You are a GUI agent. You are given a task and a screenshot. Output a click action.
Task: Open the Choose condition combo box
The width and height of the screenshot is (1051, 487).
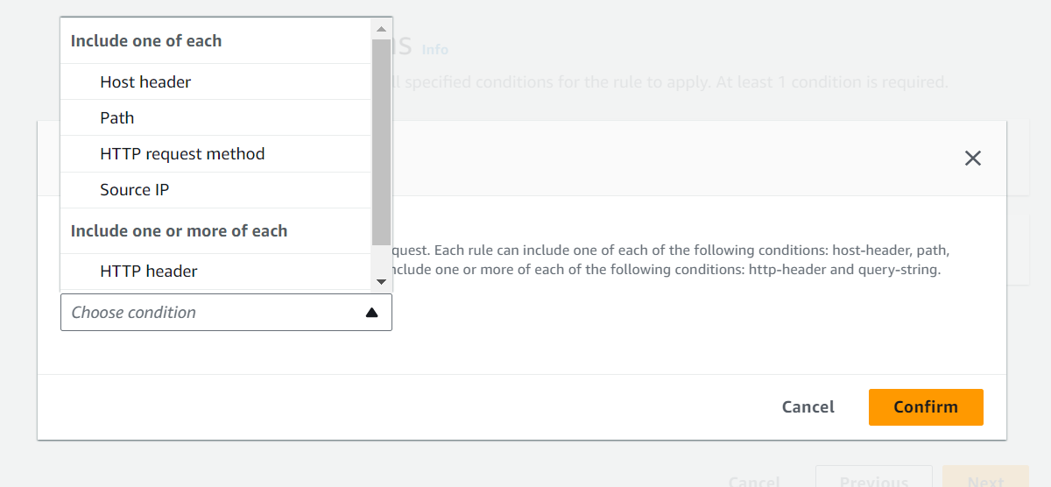tap(226, 313)
